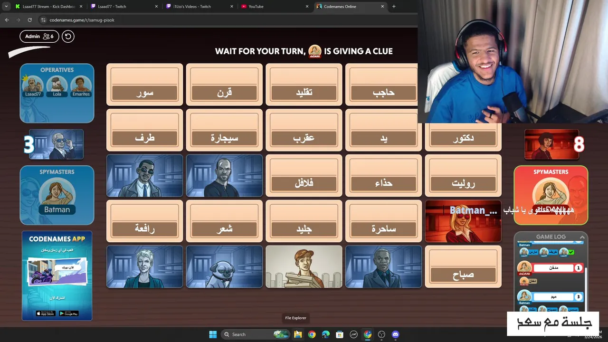Image resolution: width=608 pixels, height=342 pixels.
Task: Open Microsoft Store from the taskbar
Action: 340,334
